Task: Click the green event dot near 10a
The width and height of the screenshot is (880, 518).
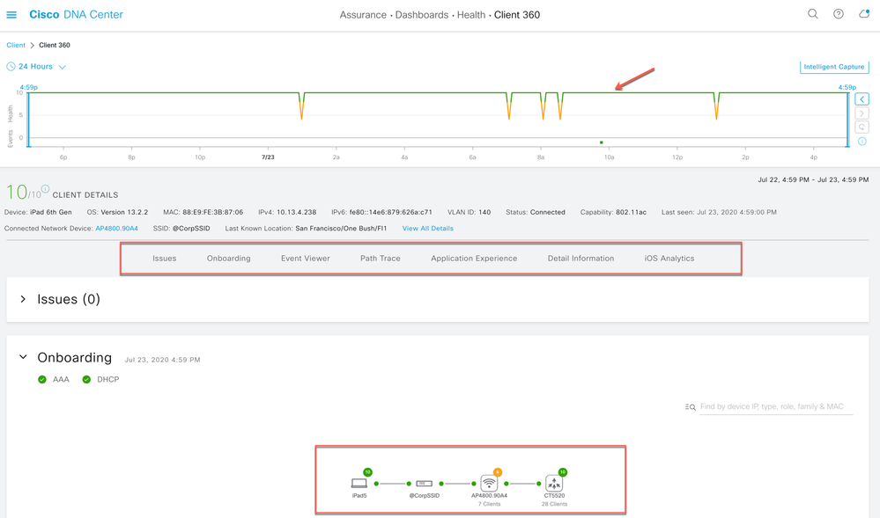Action: point(601,142)
